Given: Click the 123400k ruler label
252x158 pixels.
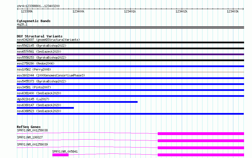Looking at the screenshot, I should point(78,11).
